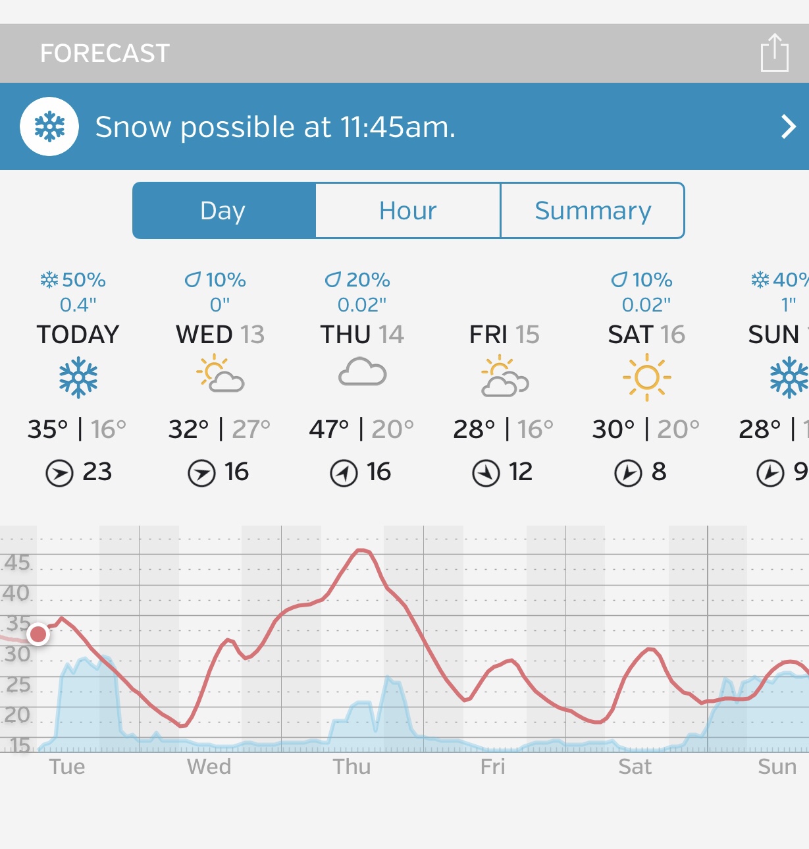This screenshot has height=849, width=809.
Task: Expand the snow alert chevron arrow
Action: pos(788,126)
